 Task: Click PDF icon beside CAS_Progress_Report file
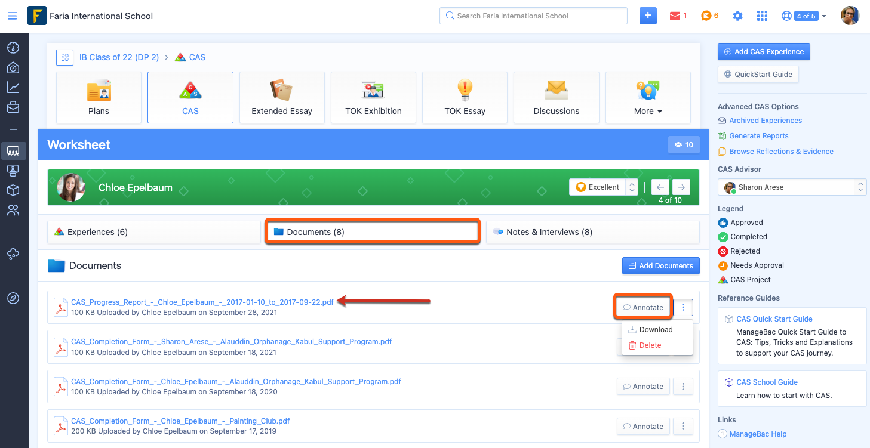(61, 307)
